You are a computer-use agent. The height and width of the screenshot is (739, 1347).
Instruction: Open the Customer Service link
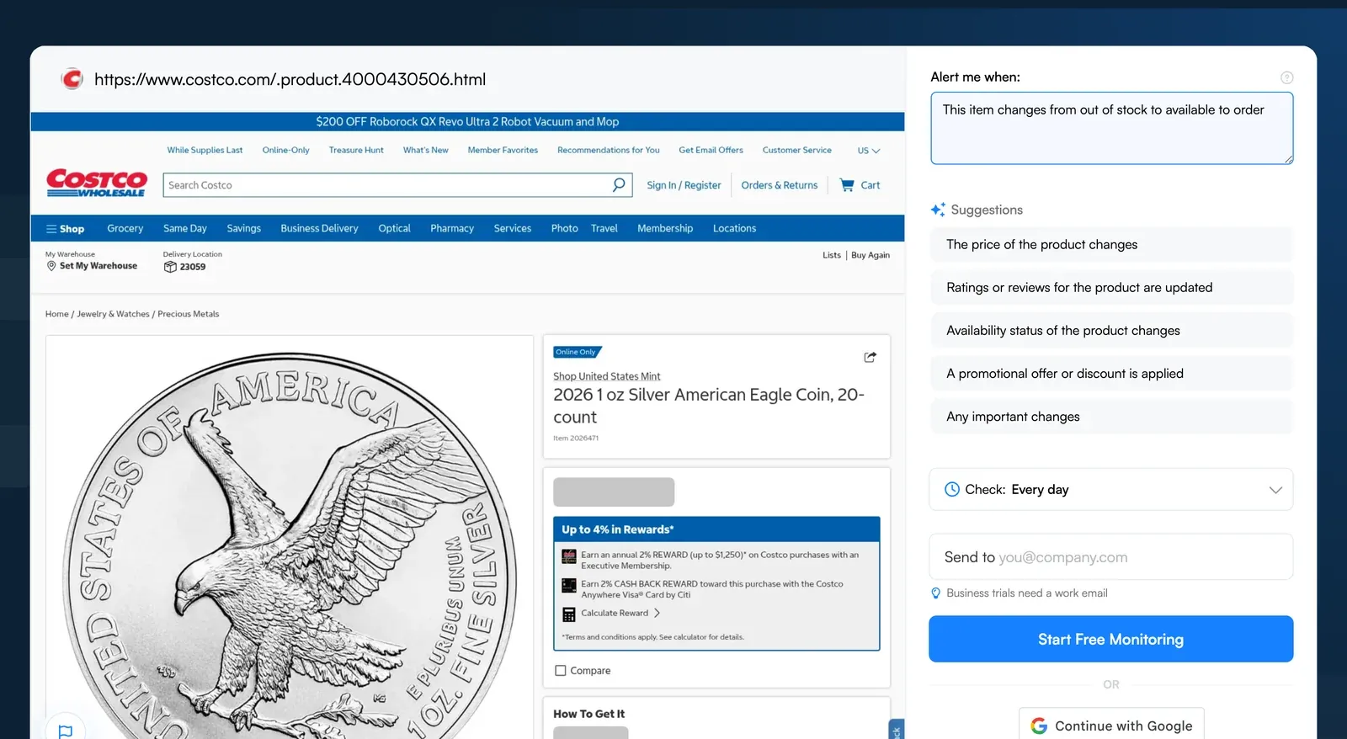point(796,151)
